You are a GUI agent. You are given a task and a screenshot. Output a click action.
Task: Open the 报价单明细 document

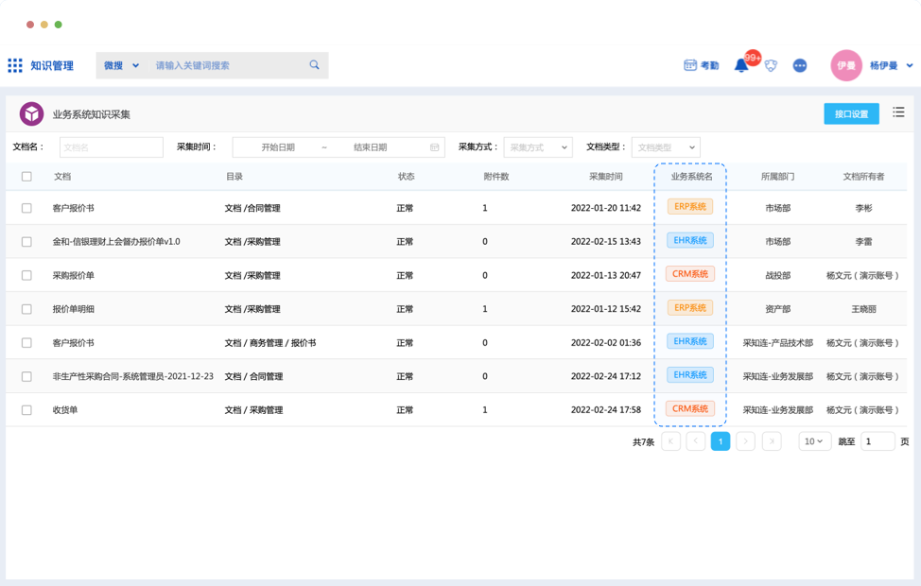74,309
